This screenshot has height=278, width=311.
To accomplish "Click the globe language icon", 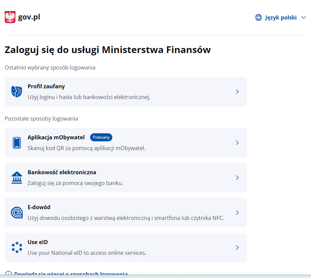I will click(x=258, y=17).
